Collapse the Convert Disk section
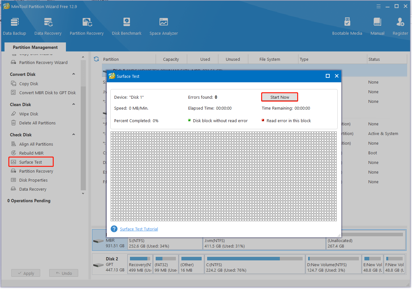This screenshot has width=412, height=289. click(73, 74)
